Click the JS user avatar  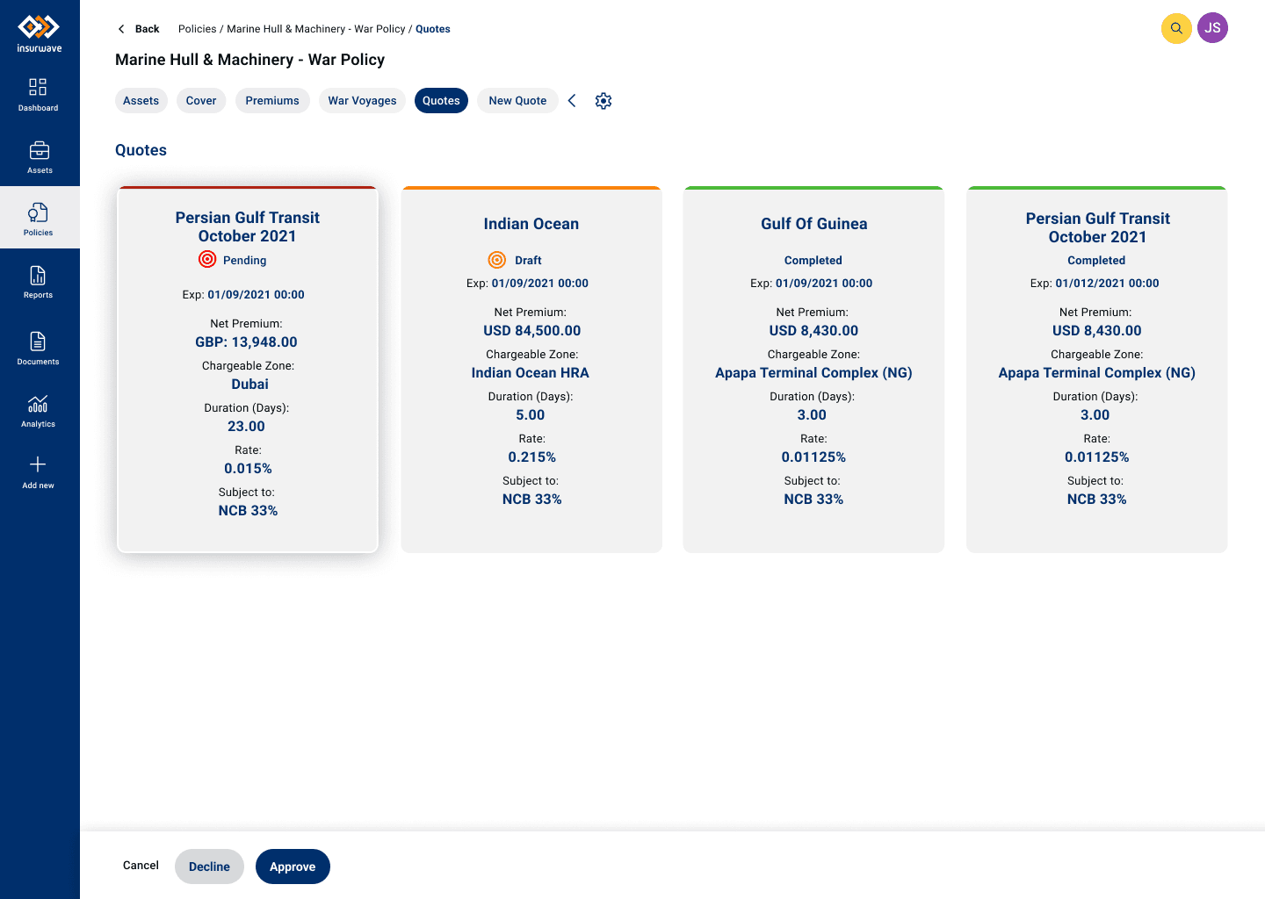1212,28
